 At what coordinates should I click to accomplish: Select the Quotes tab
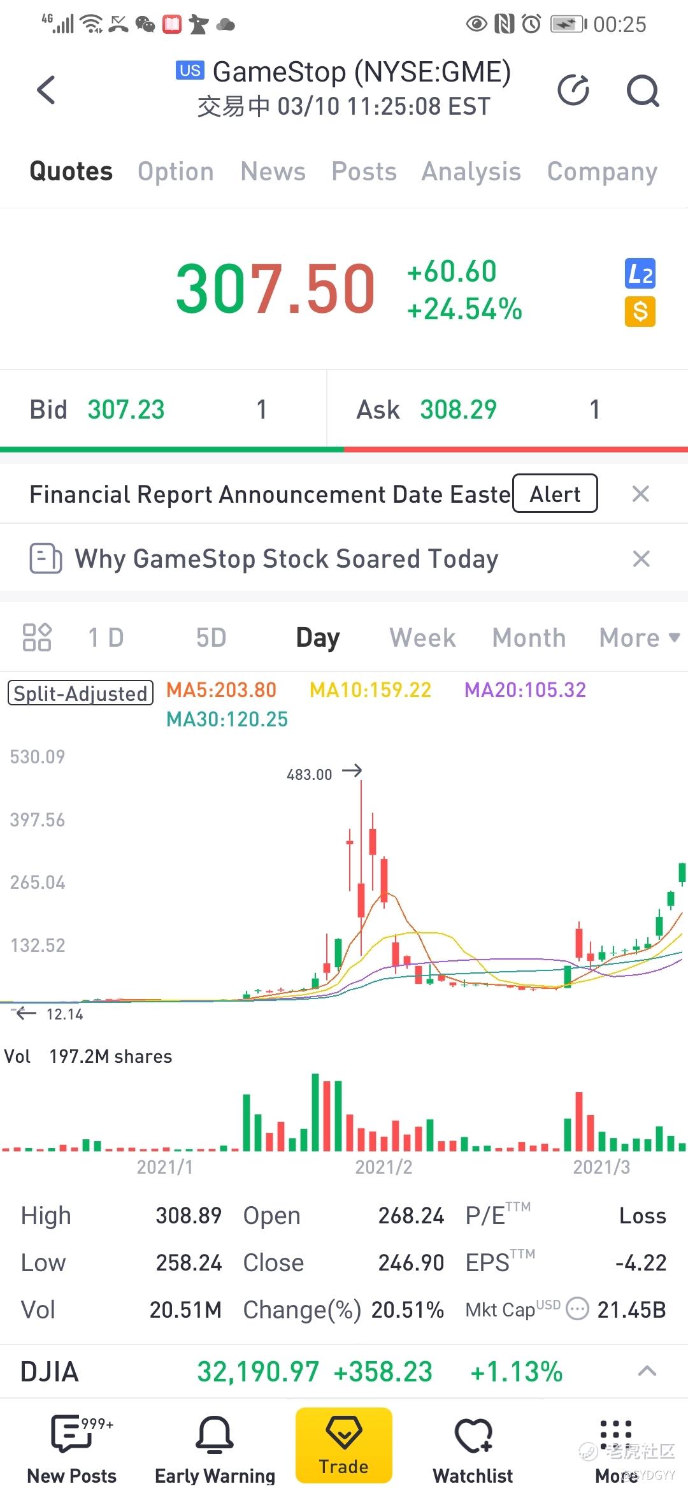pos(71,171)
